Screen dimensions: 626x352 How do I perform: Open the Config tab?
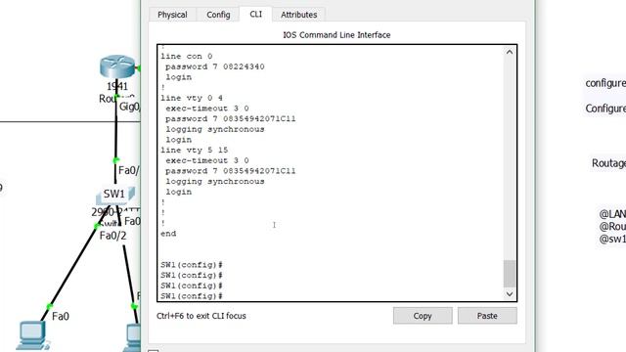[218, 15]
